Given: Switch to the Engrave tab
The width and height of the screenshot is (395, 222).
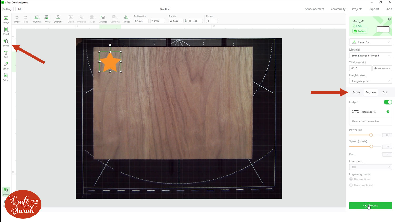Looking at the screenshot, I should coord(371,92).
